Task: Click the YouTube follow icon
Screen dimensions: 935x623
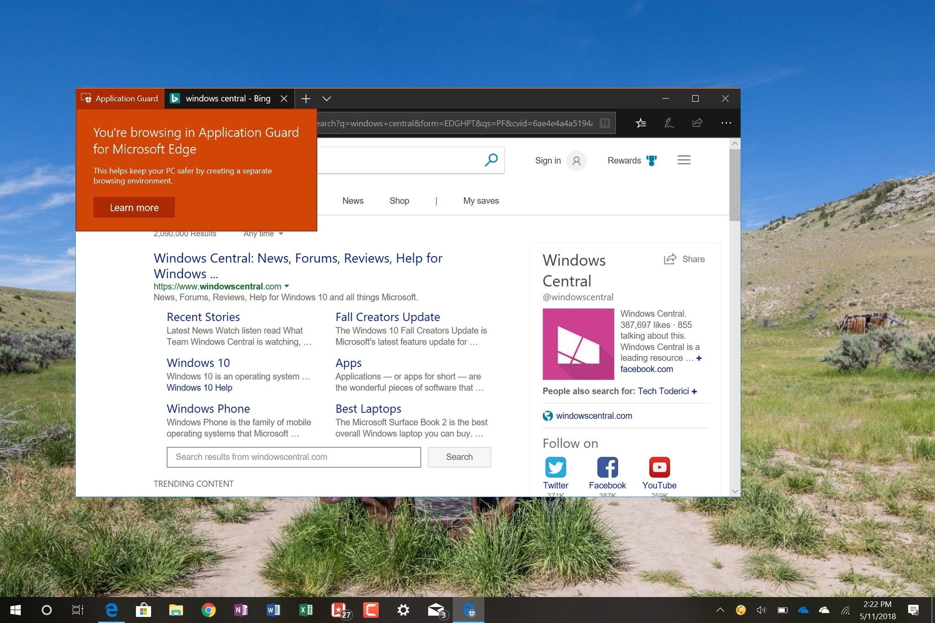Action: tap(659, 467)
